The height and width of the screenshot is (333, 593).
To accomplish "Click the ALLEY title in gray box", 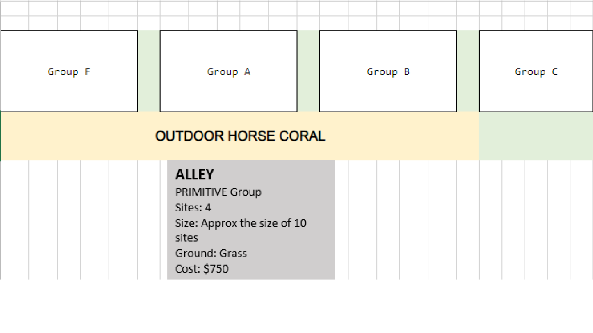I will (195, 174).
